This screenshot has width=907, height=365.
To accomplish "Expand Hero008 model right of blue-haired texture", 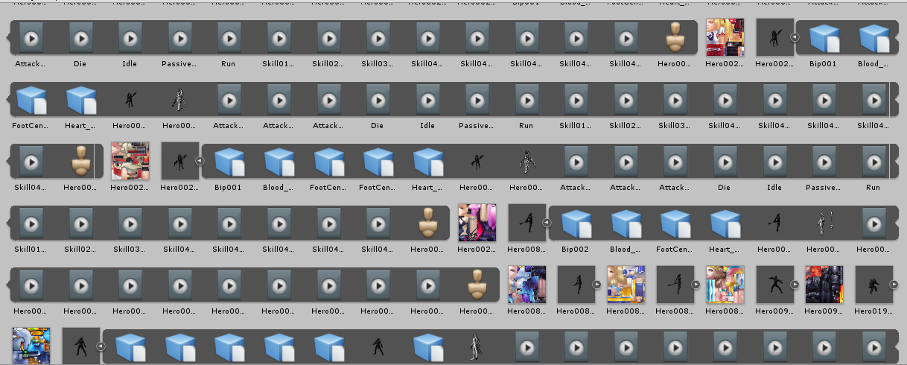I will point(596,285).
